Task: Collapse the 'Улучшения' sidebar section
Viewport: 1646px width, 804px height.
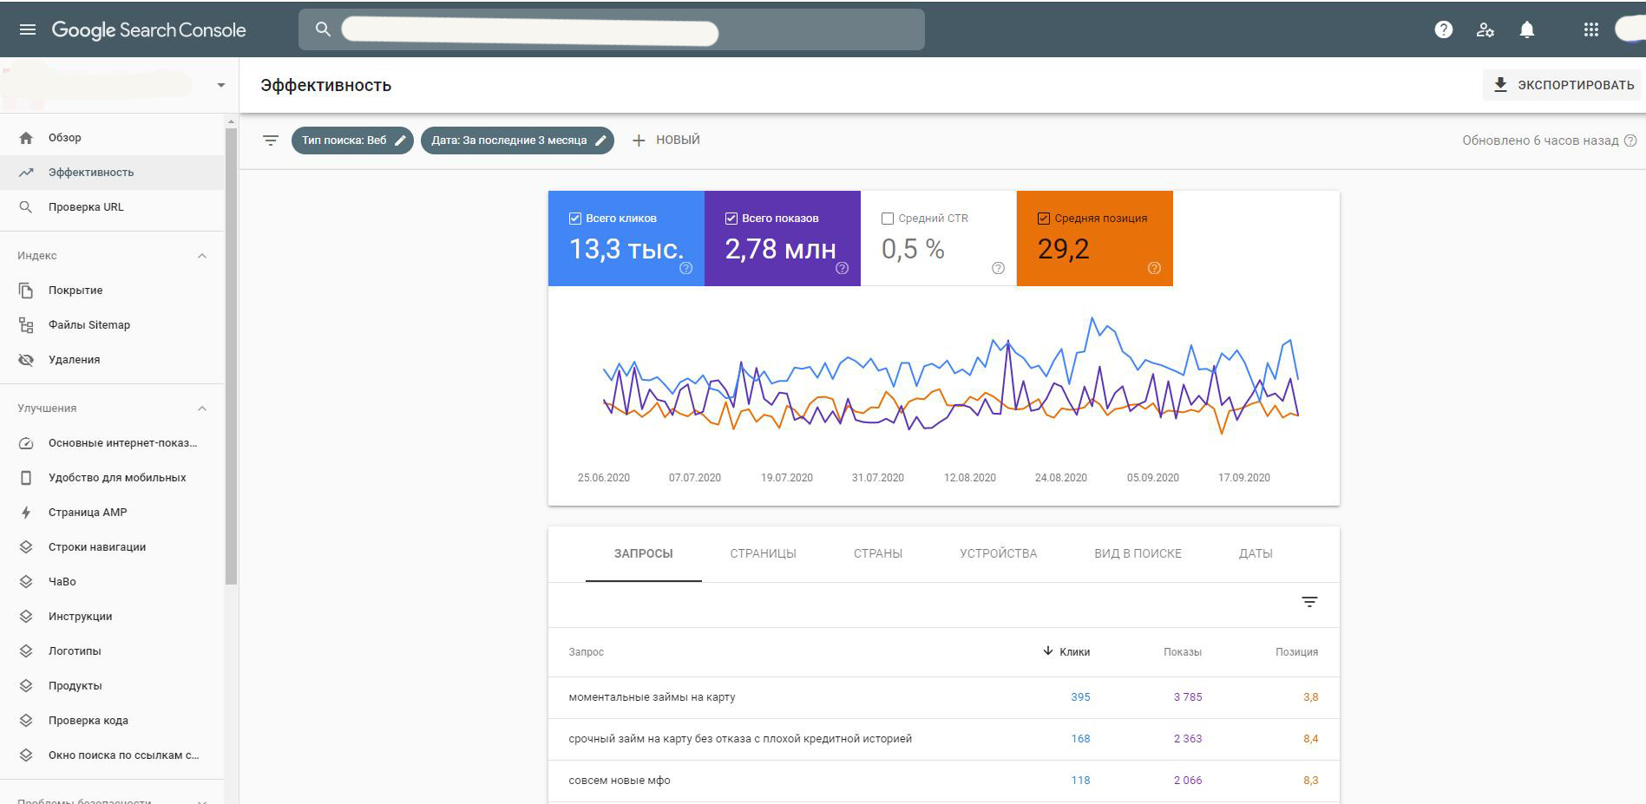Action: tap(202, 409)
